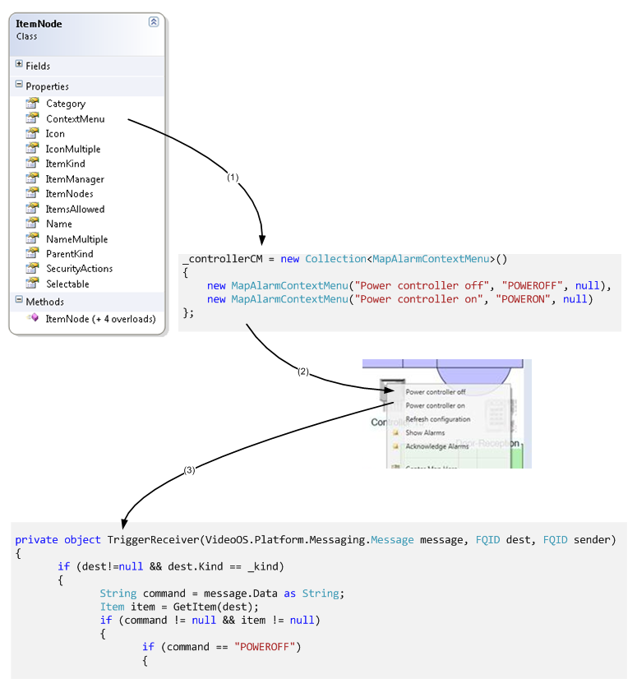Click the Name property icon
The image size is (637, 688).
[x=32, y=224]
